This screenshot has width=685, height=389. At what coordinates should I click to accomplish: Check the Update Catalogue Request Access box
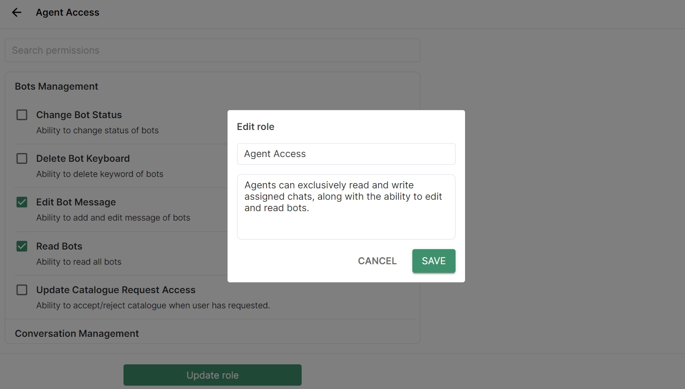point(22,290)
